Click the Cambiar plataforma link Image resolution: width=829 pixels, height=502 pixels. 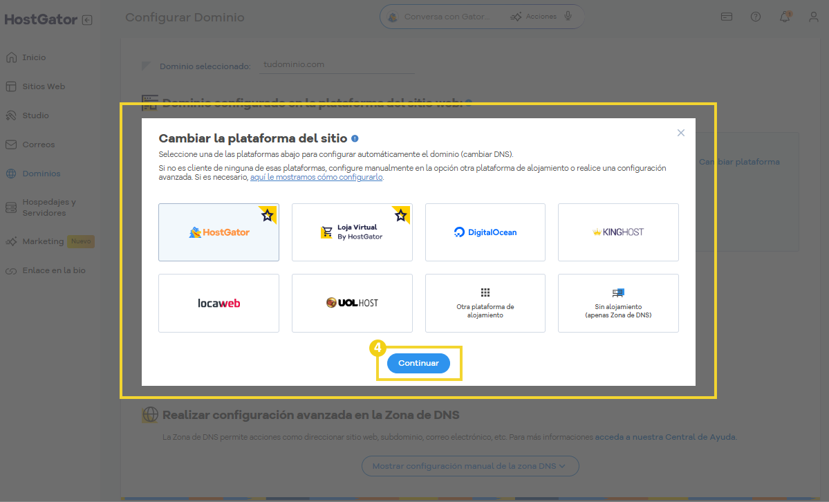click(739, 162)
